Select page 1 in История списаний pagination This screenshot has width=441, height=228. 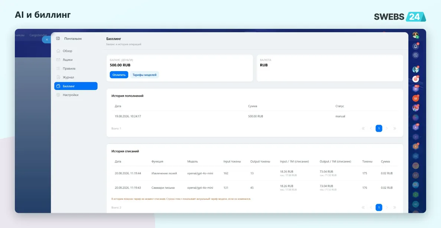(x=379, y=208)
